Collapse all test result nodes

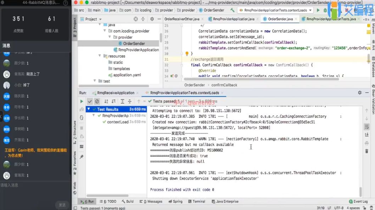tap(130, 101)
